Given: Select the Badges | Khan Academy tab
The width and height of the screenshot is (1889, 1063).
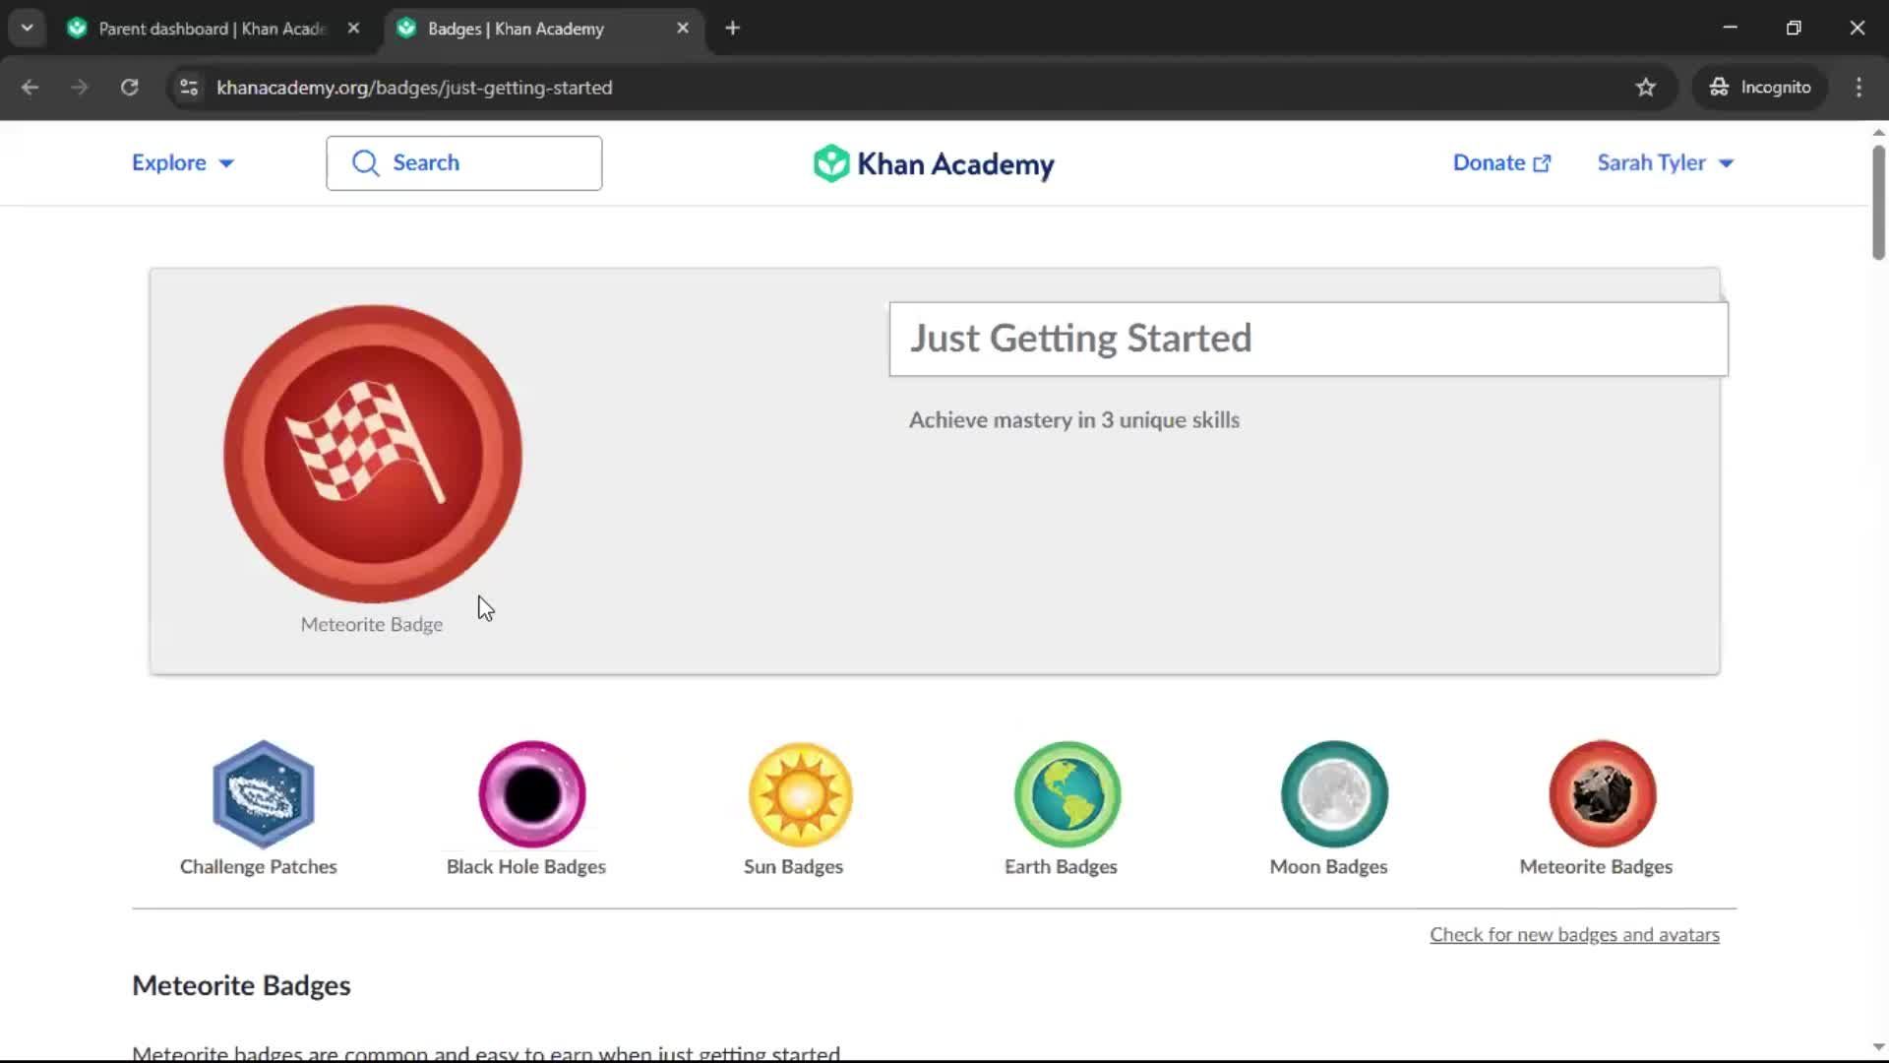Looking at the screenshot, I should (x=544, y=29).
